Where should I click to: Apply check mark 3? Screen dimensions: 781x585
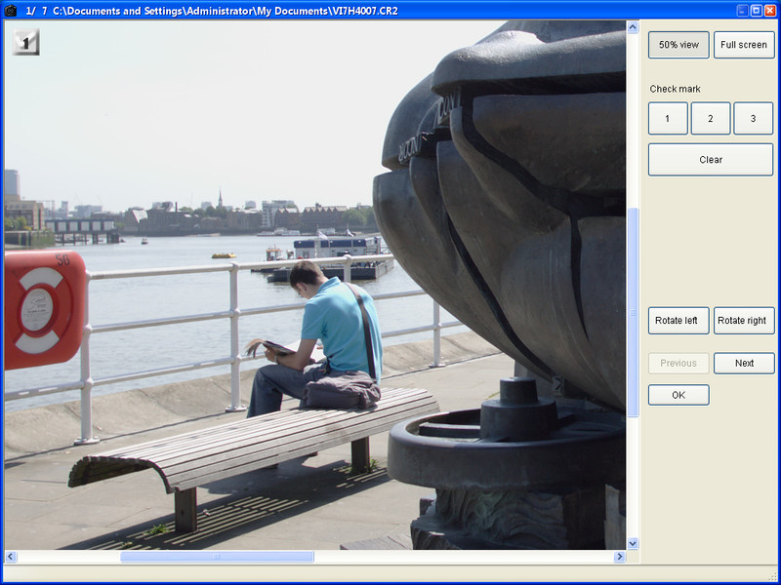click(x=753, y=118)
